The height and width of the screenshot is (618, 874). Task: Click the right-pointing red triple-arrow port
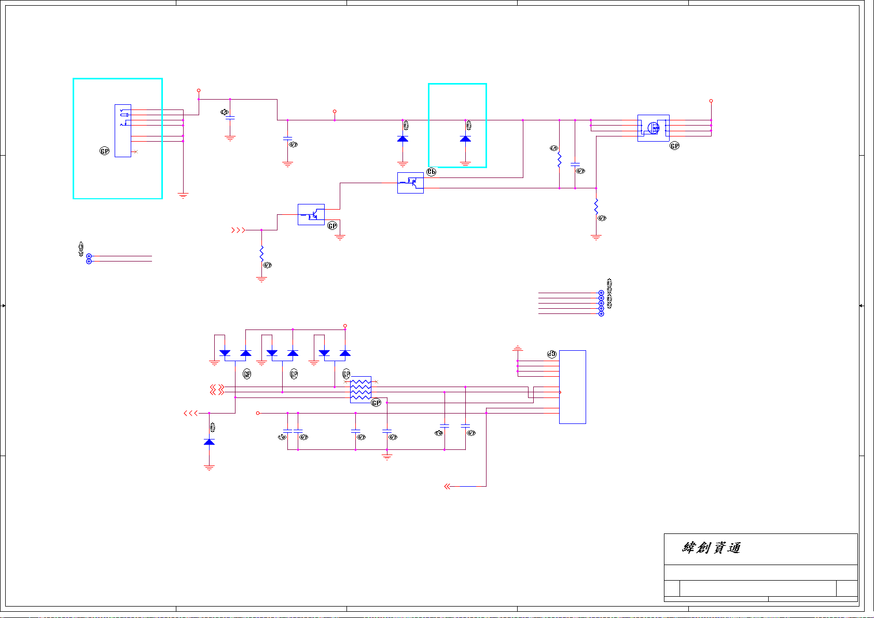pos(238,230)
